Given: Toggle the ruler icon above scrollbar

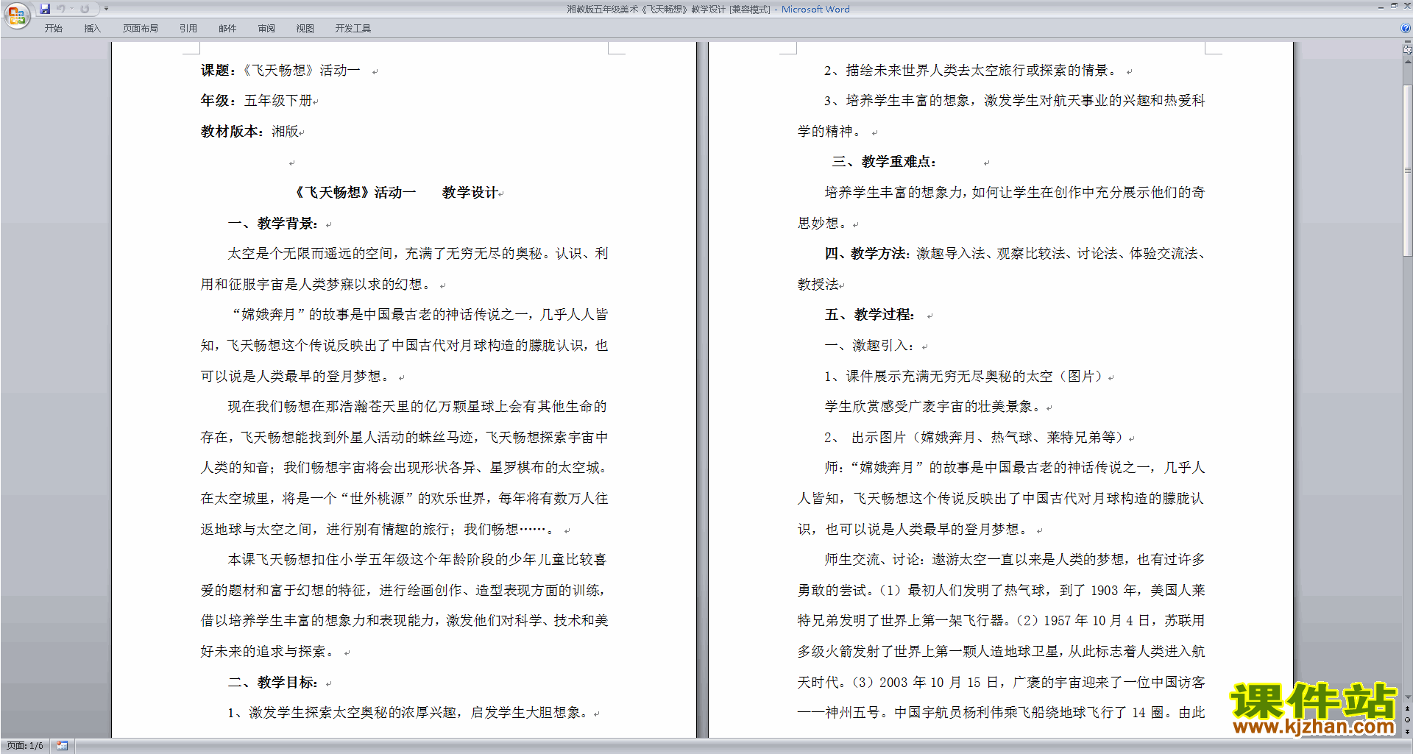Looking at the screenshot, I should click(x=1408, y=51).
